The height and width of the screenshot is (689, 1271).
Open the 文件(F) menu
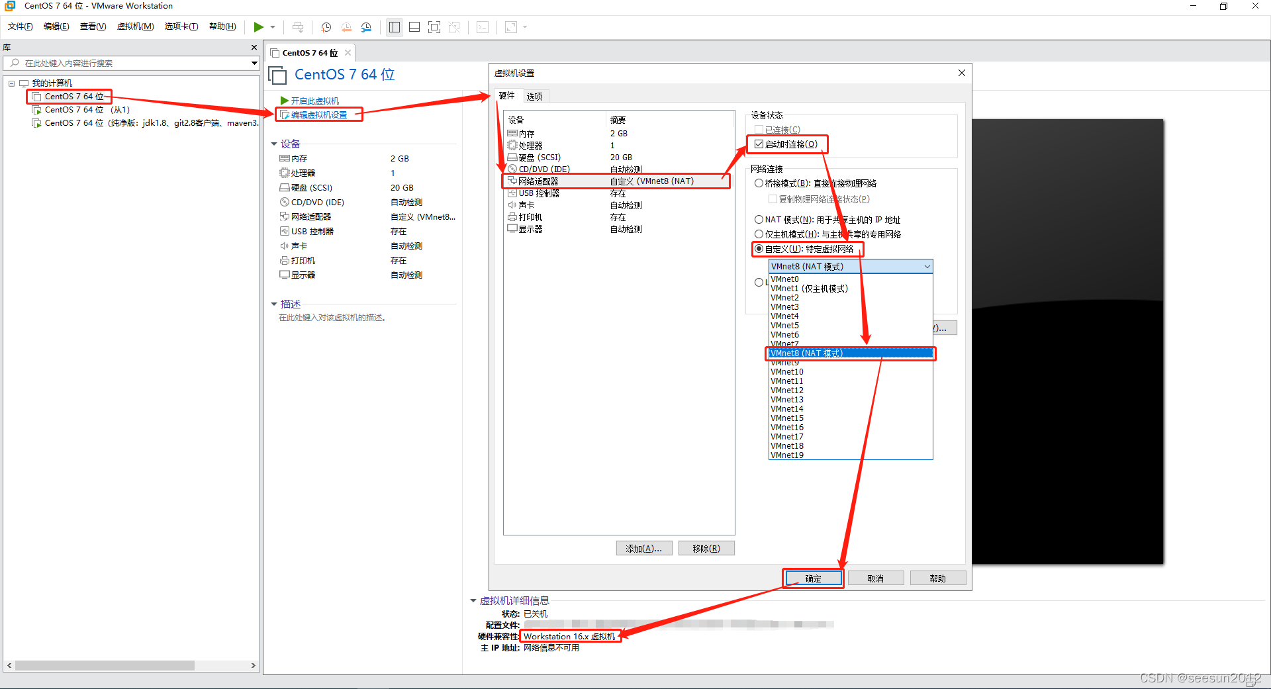point(21,26)
